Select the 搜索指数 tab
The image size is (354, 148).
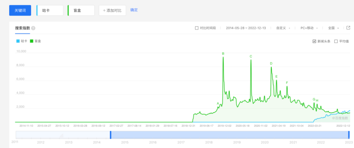click(x=22, y=28)
